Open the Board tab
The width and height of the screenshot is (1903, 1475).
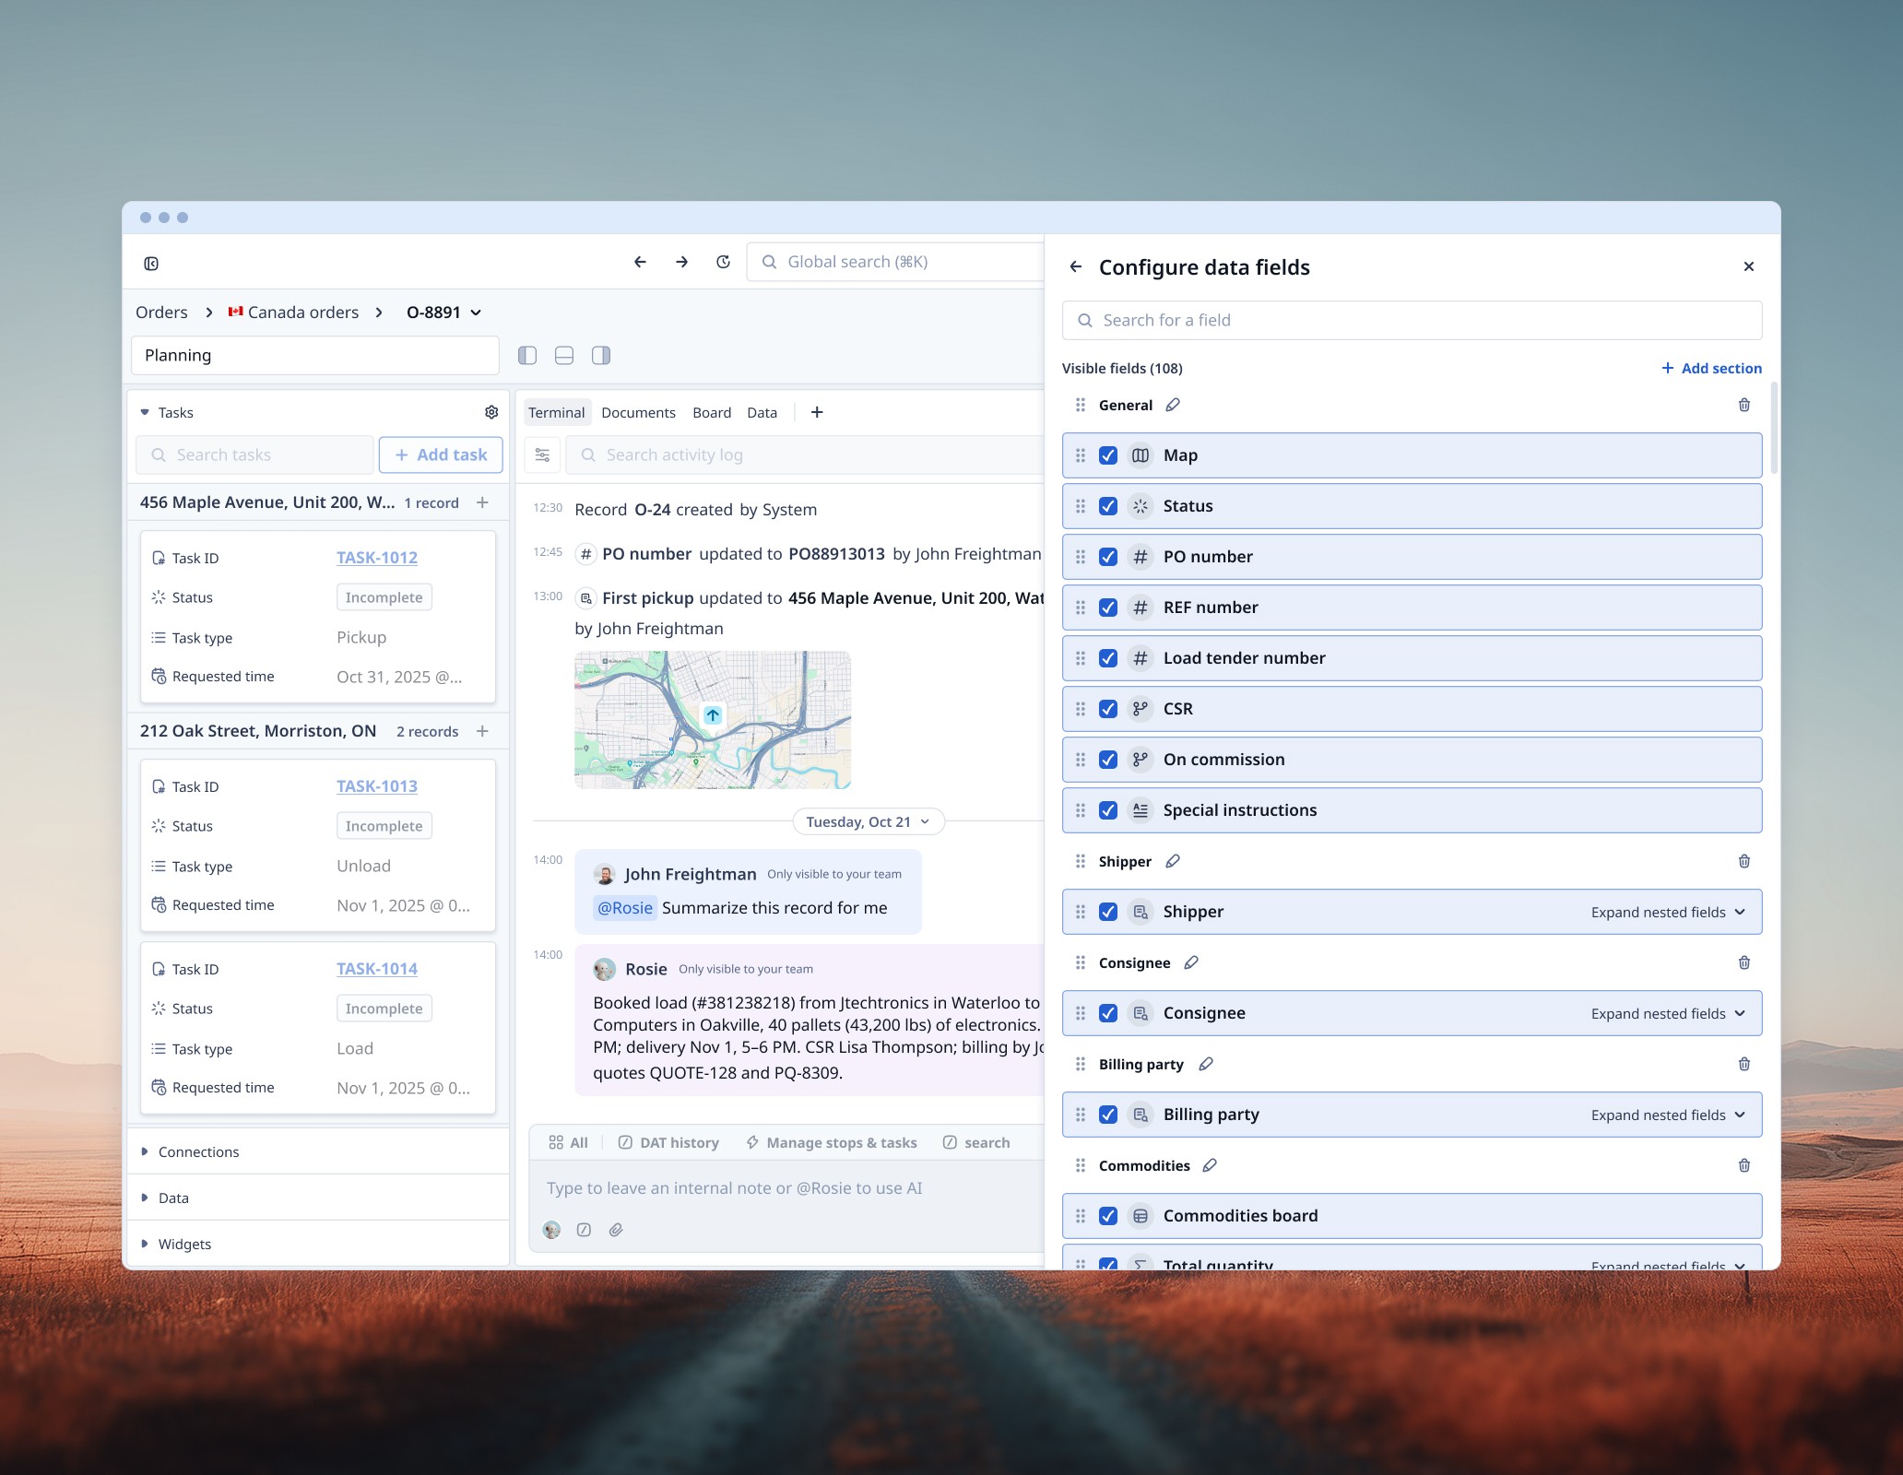[711, 412]
